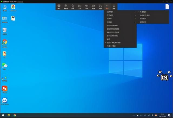Screen dimensions: 173x118
Task: Expand the 快捷键 shortcut keys submenu entry
Action: click(120, 22)
